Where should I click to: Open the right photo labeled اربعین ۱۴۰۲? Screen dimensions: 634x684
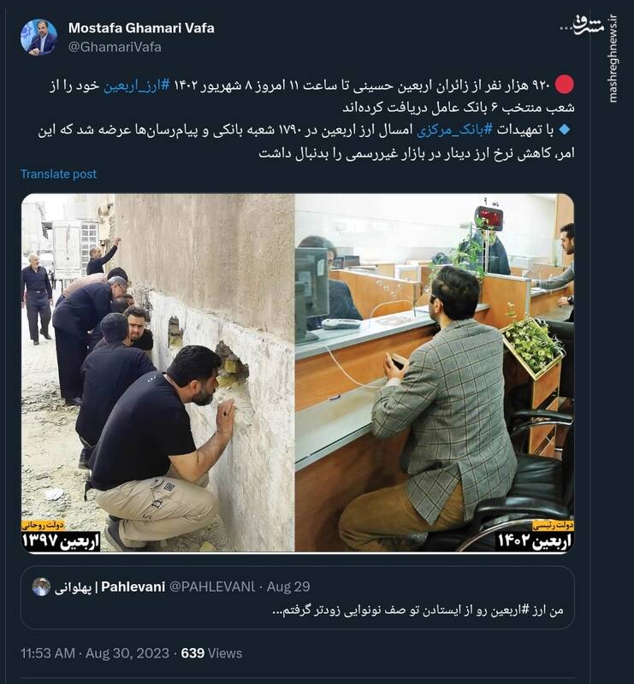tap(435, 373)
